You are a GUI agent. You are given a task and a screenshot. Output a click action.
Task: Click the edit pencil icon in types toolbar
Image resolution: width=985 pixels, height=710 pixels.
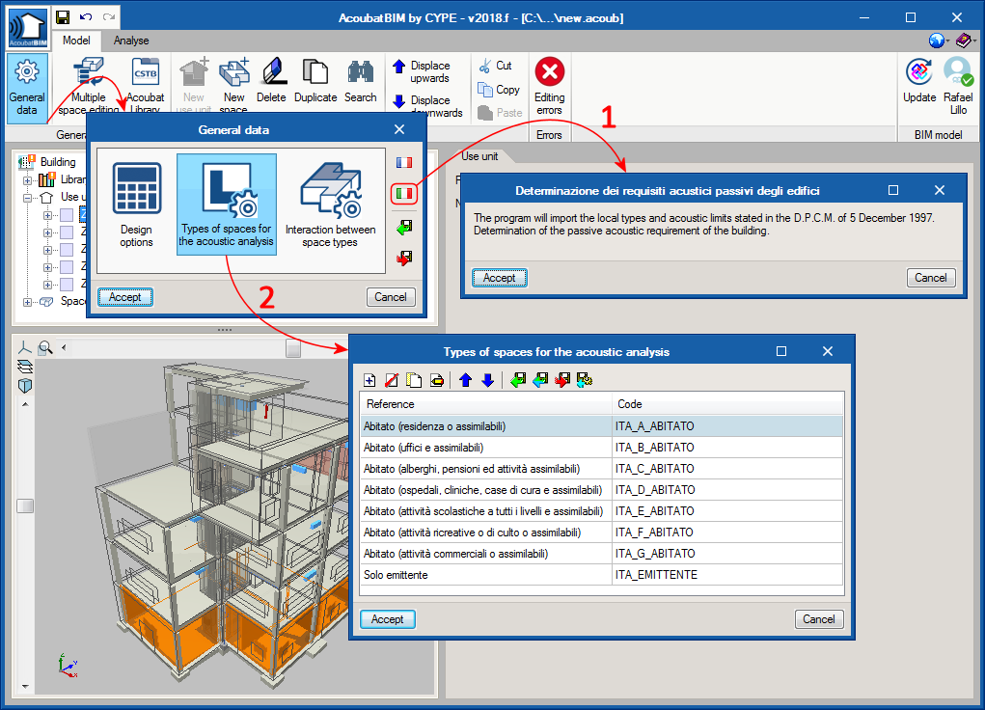point(437,380)
